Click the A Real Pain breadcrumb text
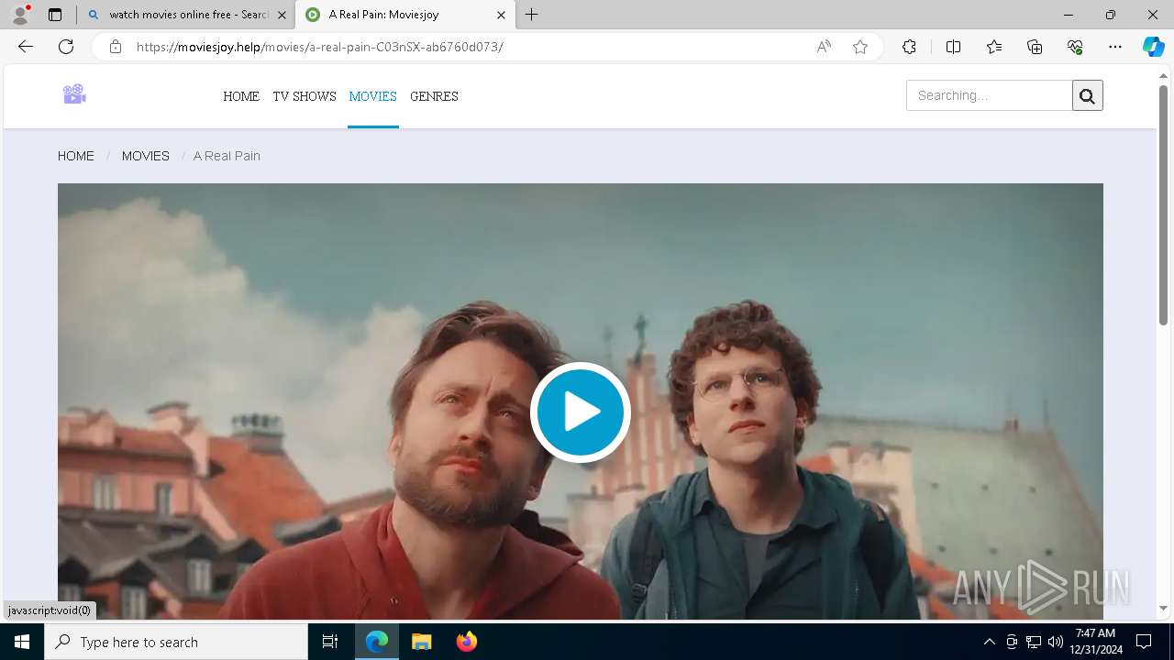Image resolution: width=1174 pixels, height=660 pixels. [x=227, y=156]
